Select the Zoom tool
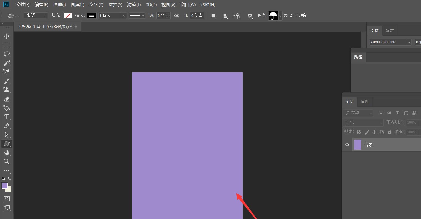 pos(7,162)
